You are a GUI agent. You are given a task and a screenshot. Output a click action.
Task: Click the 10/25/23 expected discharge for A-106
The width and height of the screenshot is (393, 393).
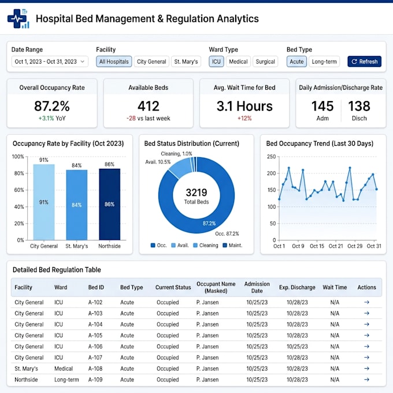click(297, 346)
